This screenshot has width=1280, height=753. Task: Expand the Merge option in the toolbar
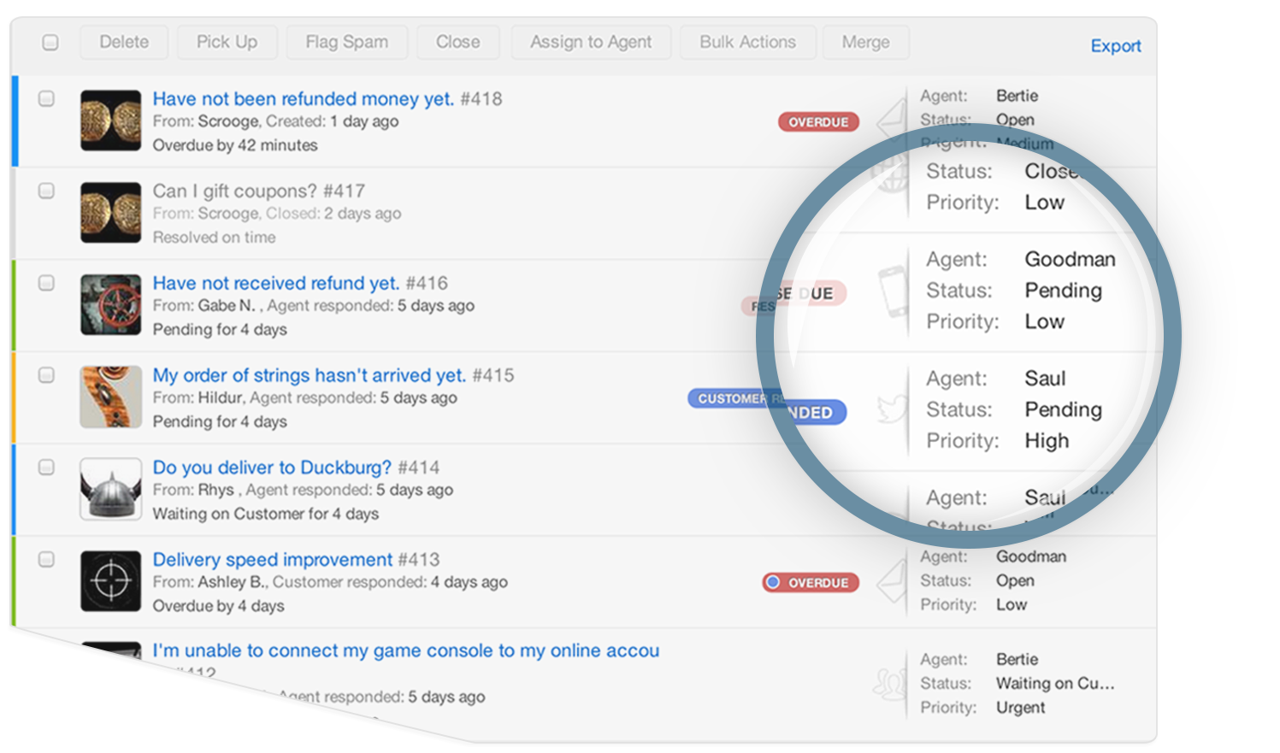(865, 42)
